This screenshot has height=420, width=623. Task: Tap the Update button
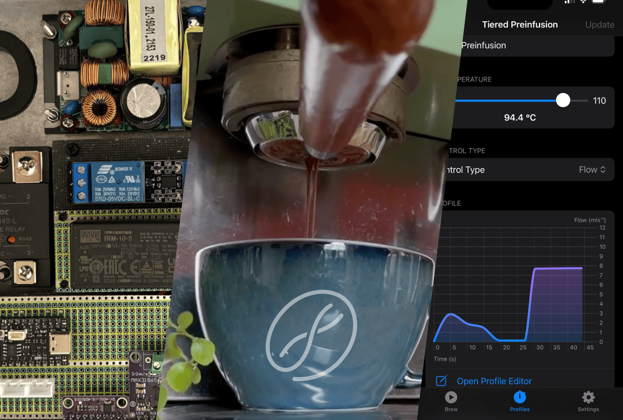coord(600,25)
